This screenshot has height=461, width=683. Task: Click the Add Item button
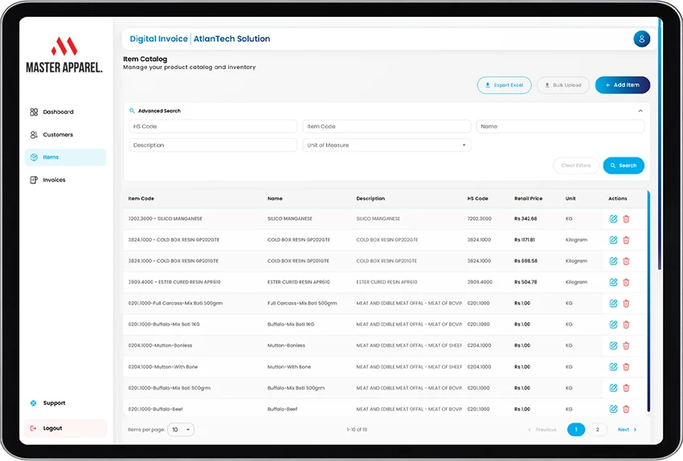point(623,85)
